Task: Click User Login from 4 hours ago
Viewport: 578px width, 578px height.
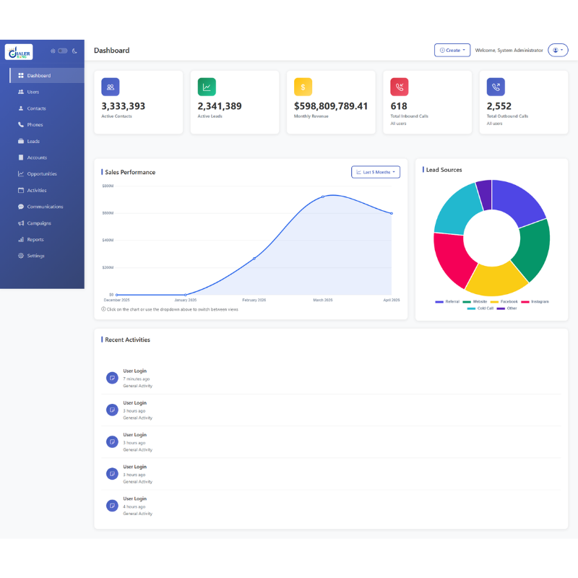Action: [x=135, y=499]
